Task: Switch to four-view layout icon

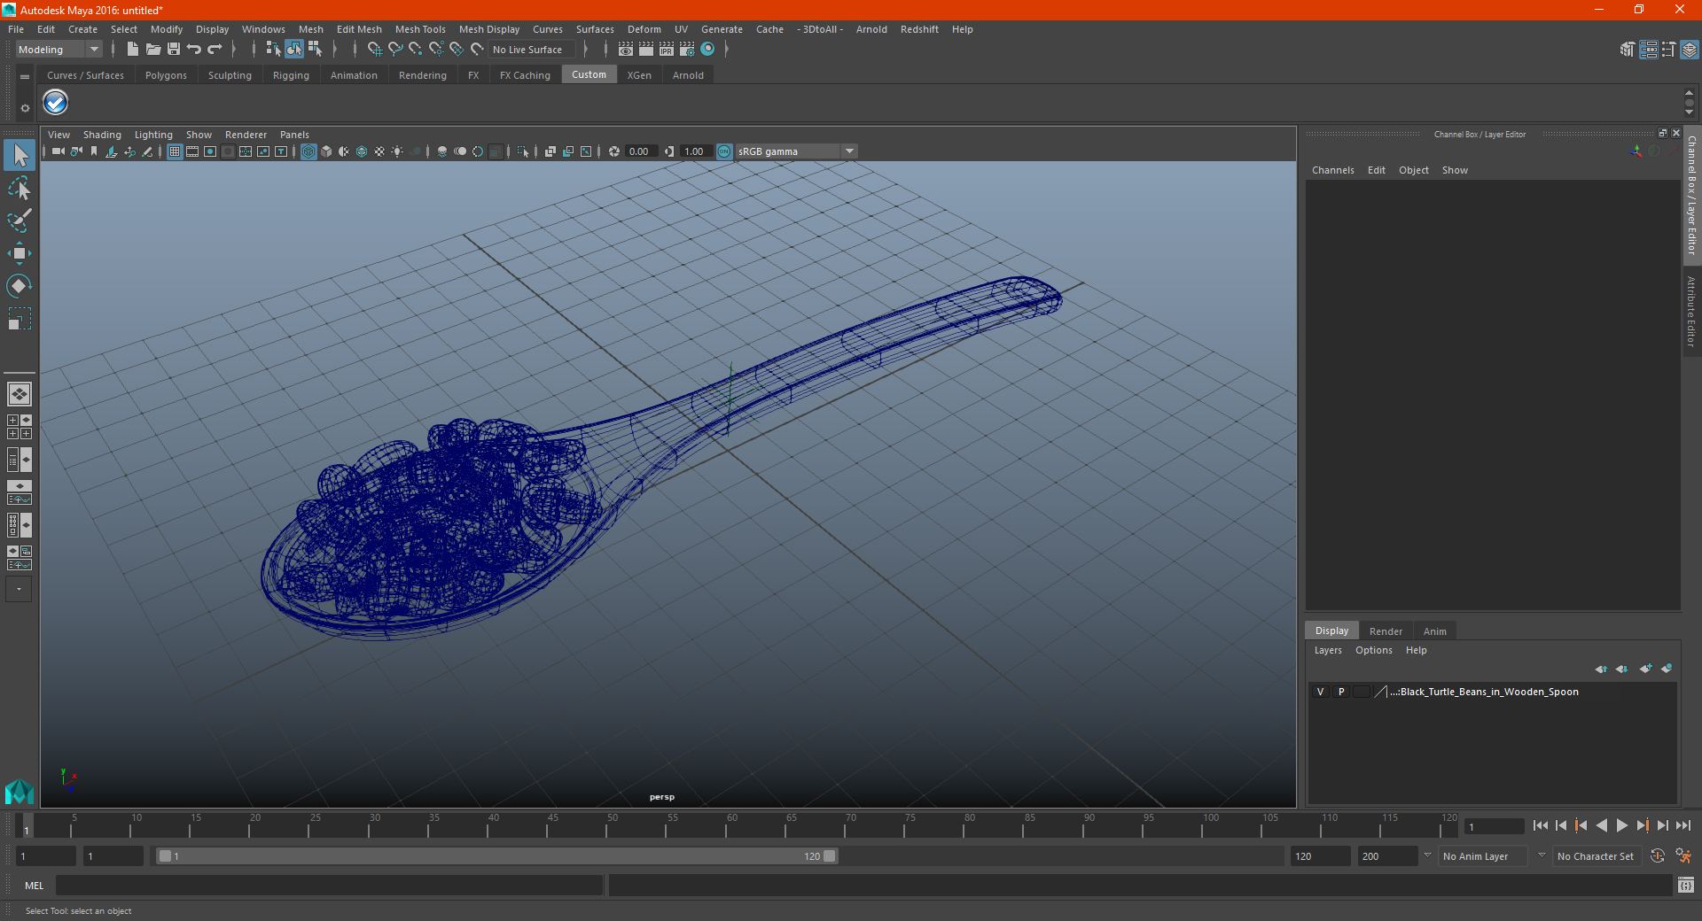Action: pyautogui.click(x=19, y=427)
